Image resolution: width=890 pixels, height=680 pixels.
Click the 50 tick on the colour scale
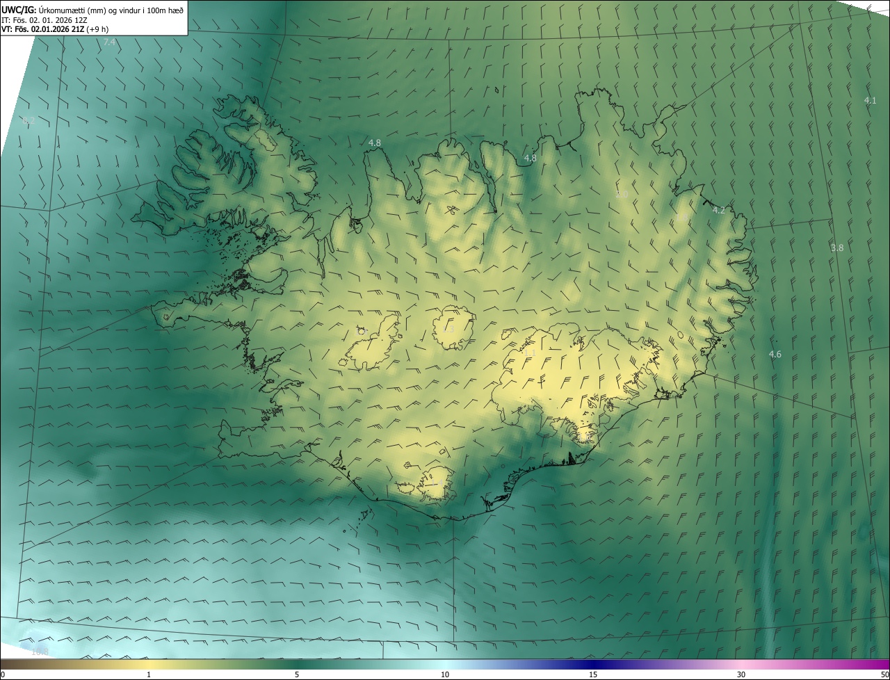(884, 674)
